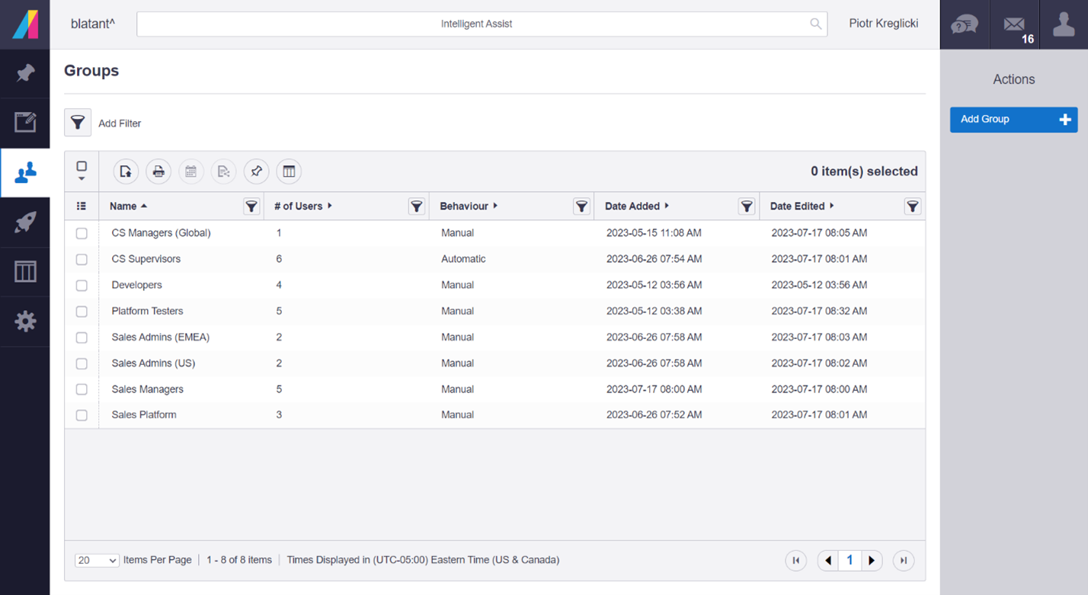Open the select-all dropdown arrow
Image resolution: width=1088 pixels, height=595 pixels.
82,179
